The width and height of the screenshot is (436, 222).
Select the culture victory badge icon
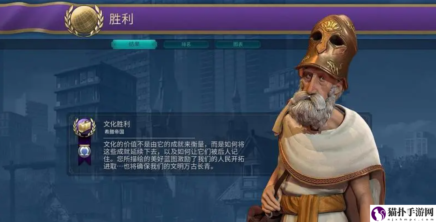[84, 127]
